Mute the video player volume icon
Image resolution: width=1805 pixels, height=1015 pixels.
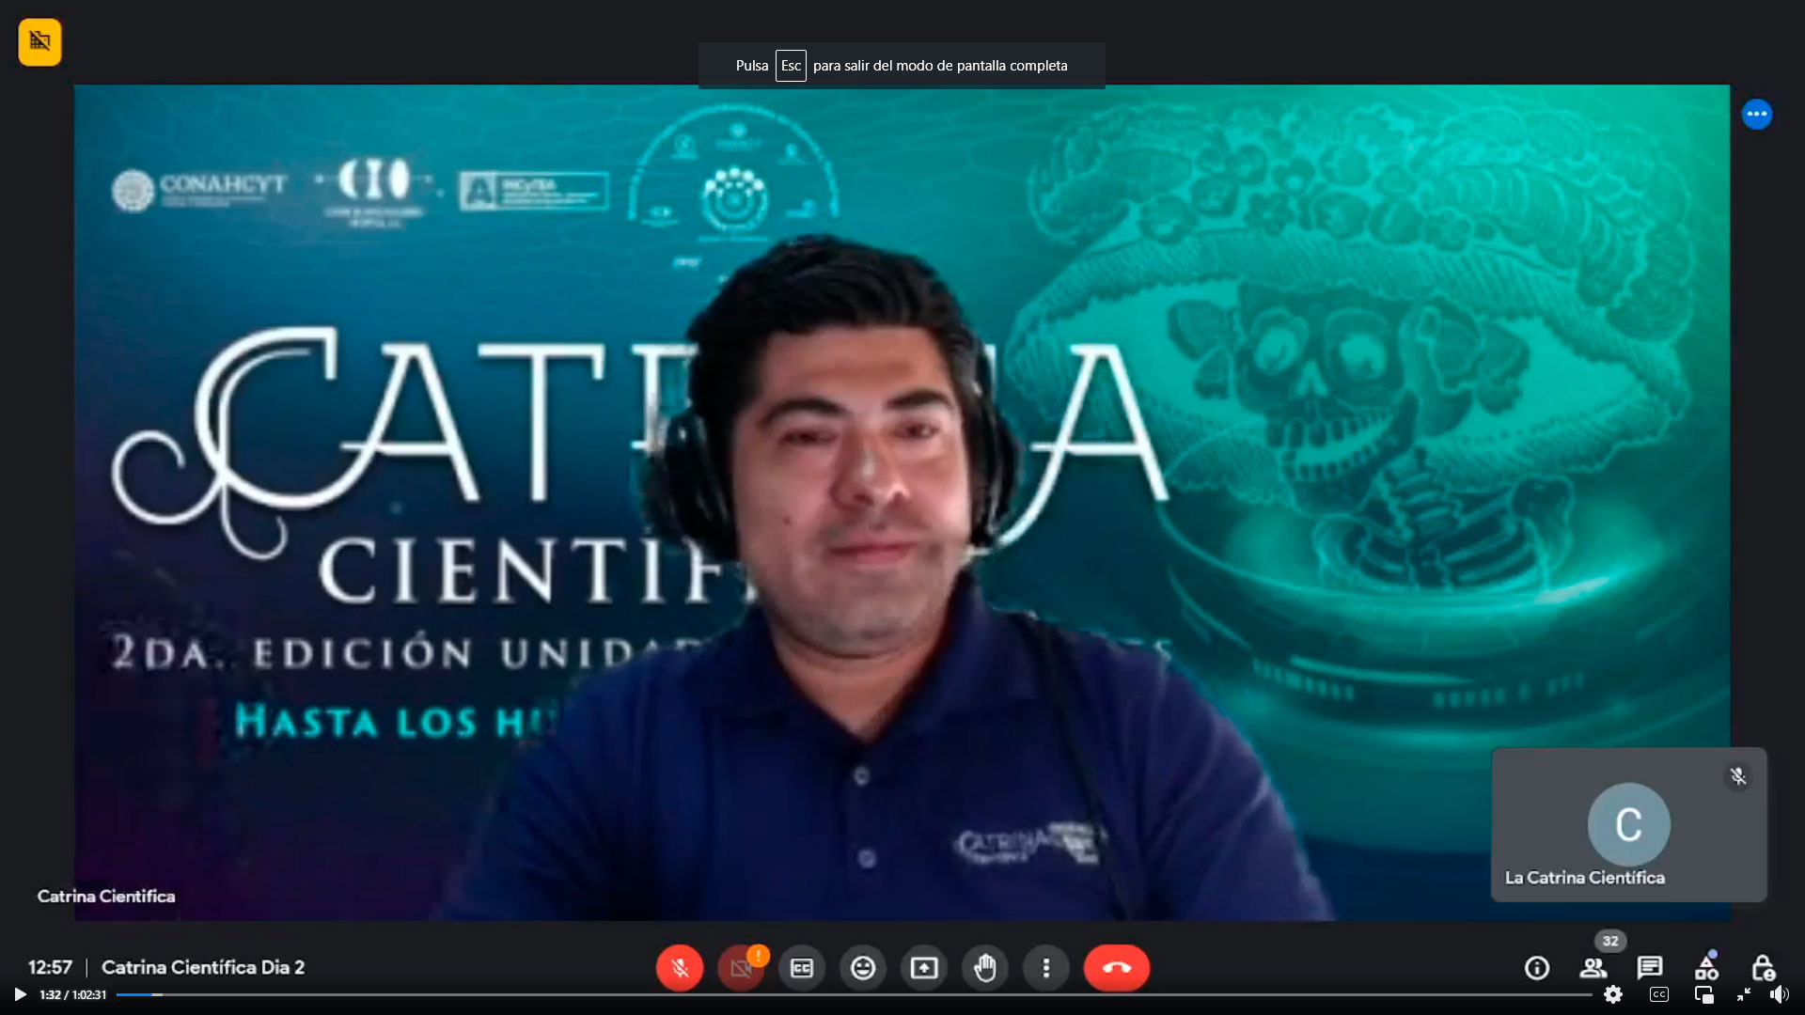(1780, 994)
